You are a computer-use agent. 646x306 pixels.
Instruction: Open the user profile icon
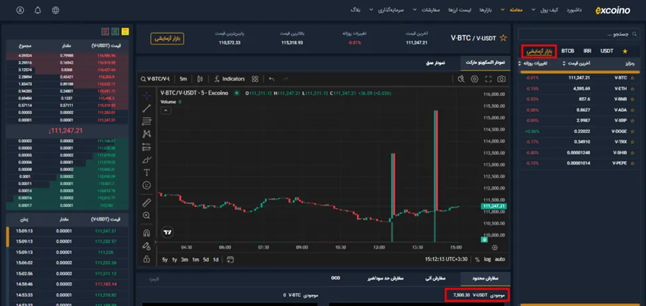[x=20, y=11]
